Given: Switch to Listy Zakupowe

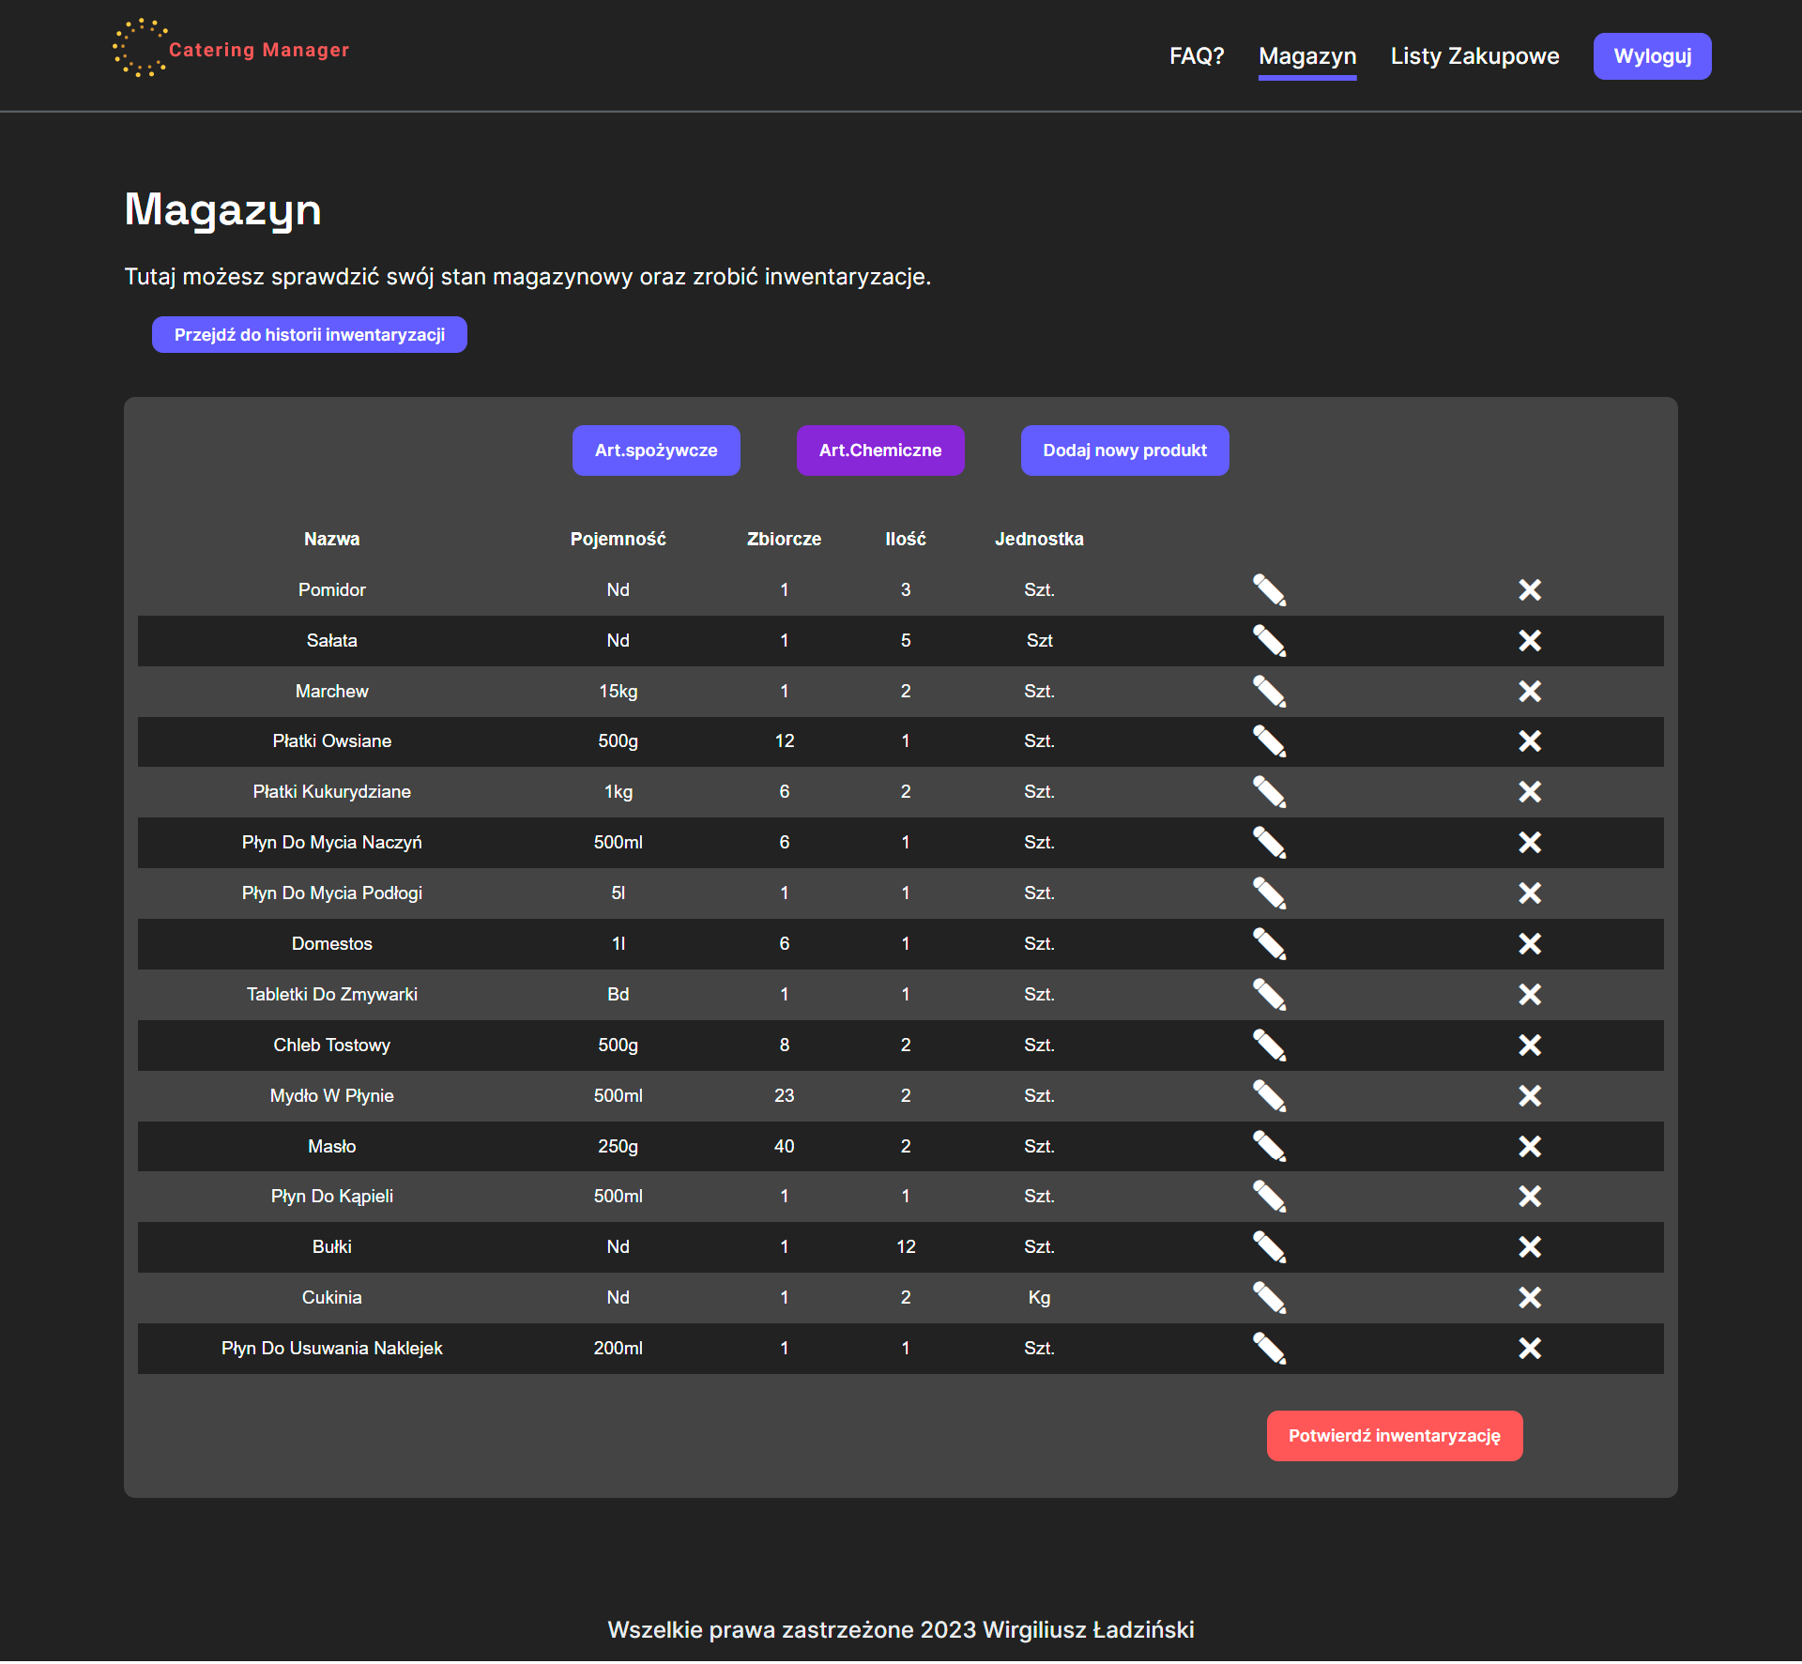Looking at the screenshot, I should point(1474,56).
